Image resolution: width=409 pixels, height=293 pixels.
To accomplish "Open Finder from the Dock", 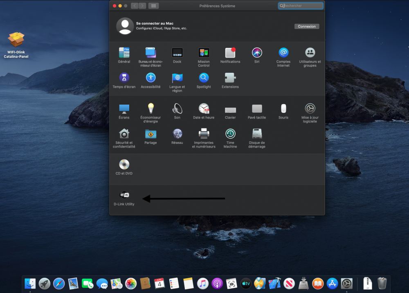I will [30, 283].
